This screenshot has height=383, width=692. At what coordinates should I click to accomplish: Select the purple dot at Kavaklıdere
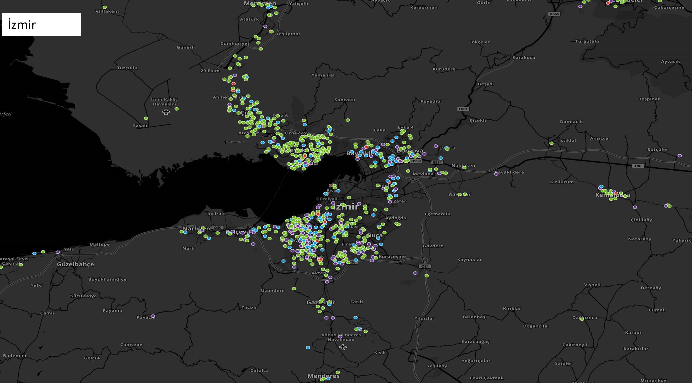[x=496, y=174]
